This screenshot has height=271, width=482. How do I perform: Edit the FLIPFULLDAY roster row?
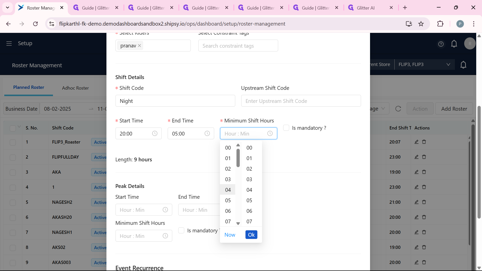point(416,157)
